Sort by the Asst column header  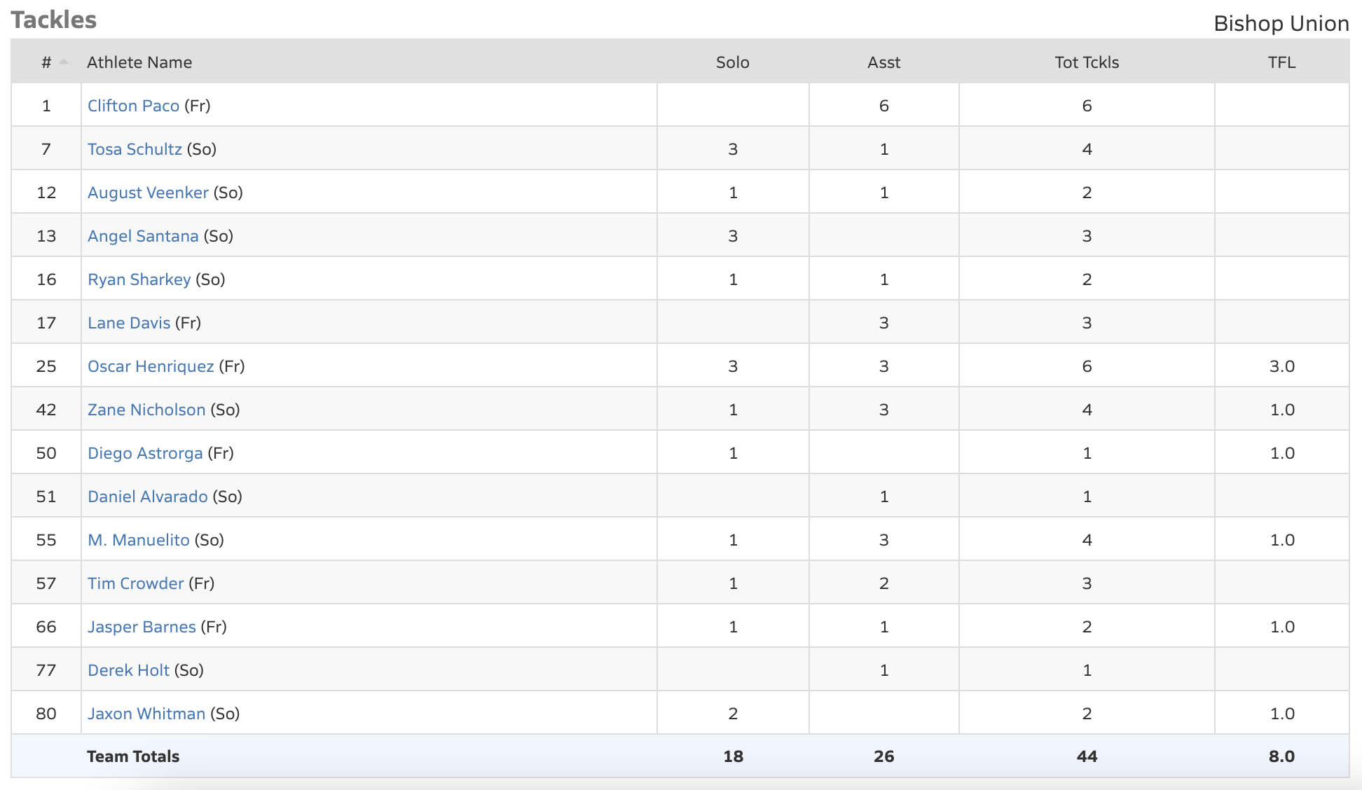click(883, 62)
